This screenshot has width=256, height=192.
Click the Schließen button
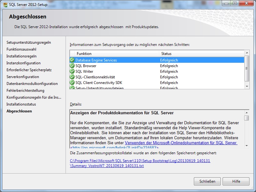point(207,181)
